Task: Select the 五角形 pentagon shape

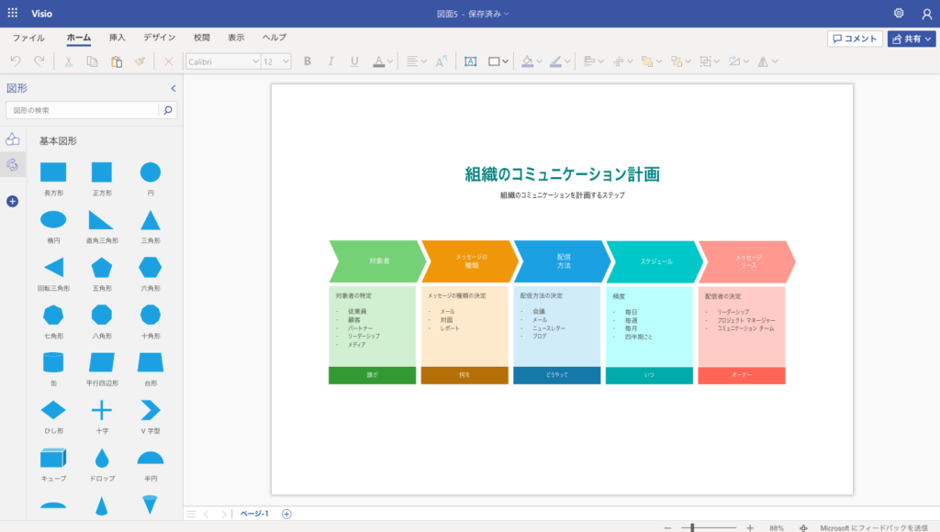Action: click(x=102, y=267)
